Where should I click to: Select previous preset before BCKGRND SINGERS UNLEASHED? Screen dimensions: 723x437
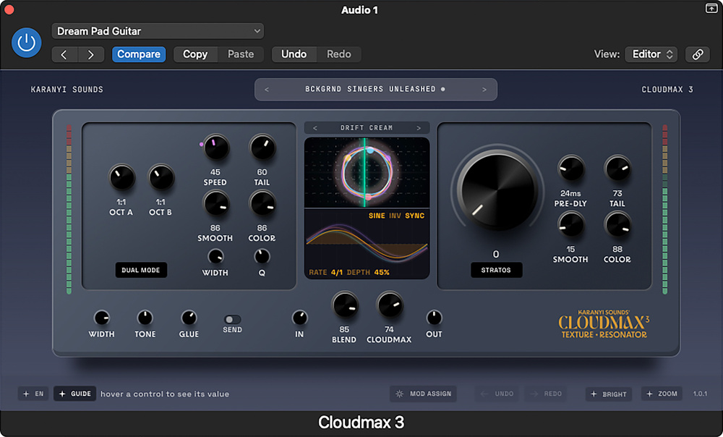[267, 90]
